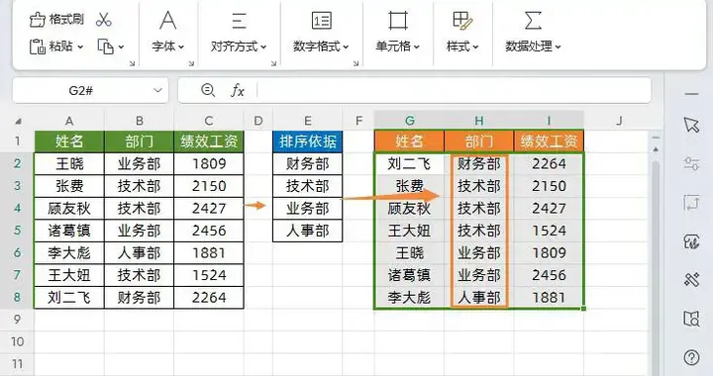713x376 pixels.
Task: Open the alignment group dialog launcher
Action: coord(273,63)
